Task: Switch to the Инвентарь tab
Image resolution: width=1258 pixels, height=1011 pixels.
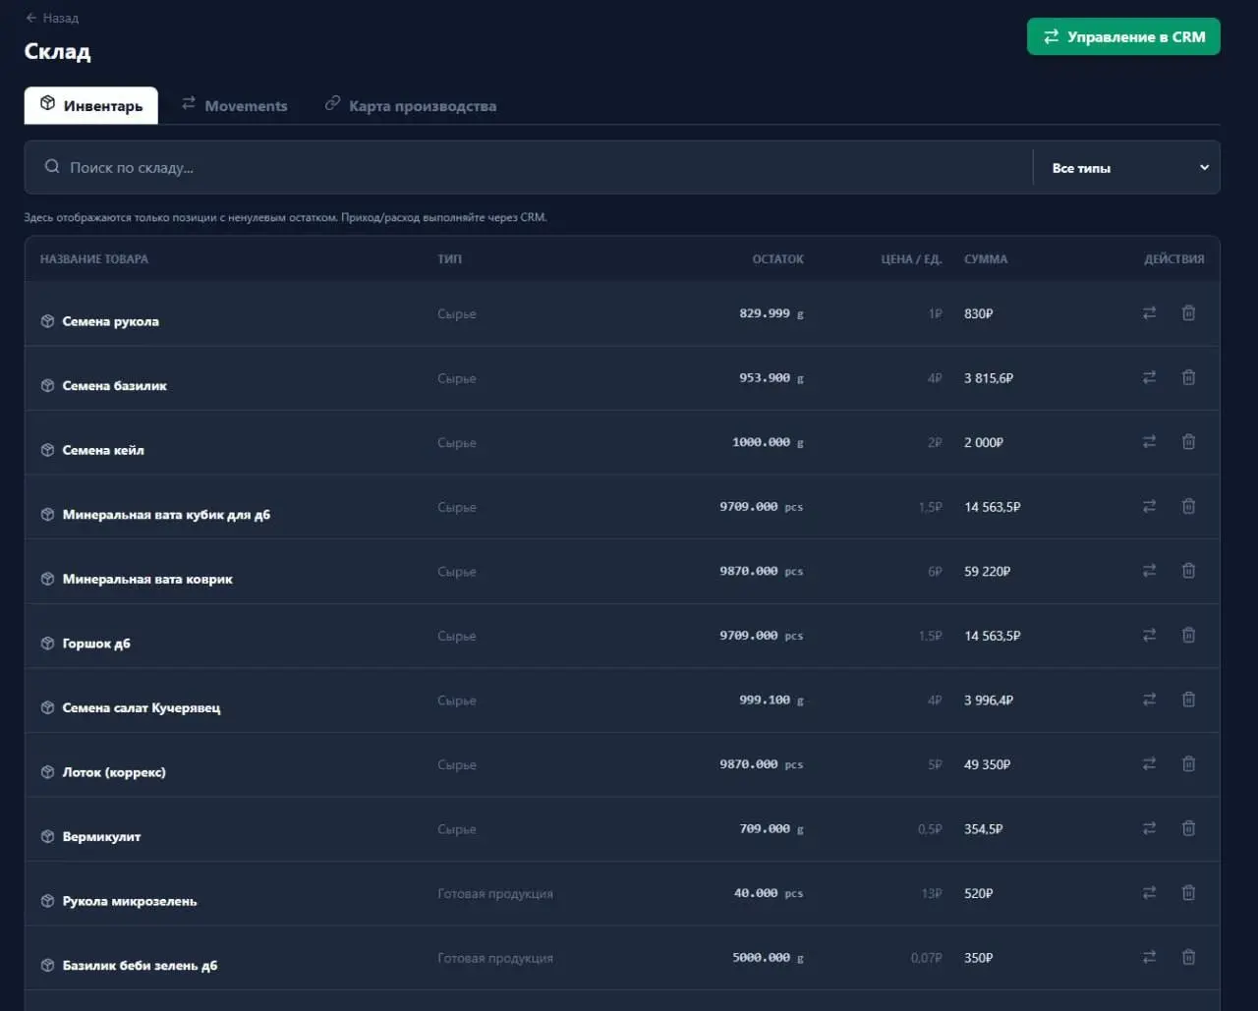Action: coord(90,105)
